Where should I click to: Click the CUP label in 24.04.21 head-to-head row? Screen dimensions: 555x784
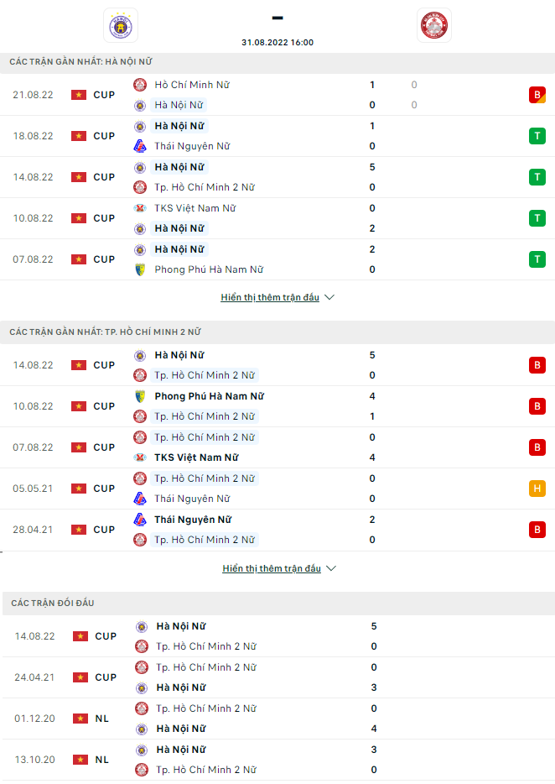[106, 677]
